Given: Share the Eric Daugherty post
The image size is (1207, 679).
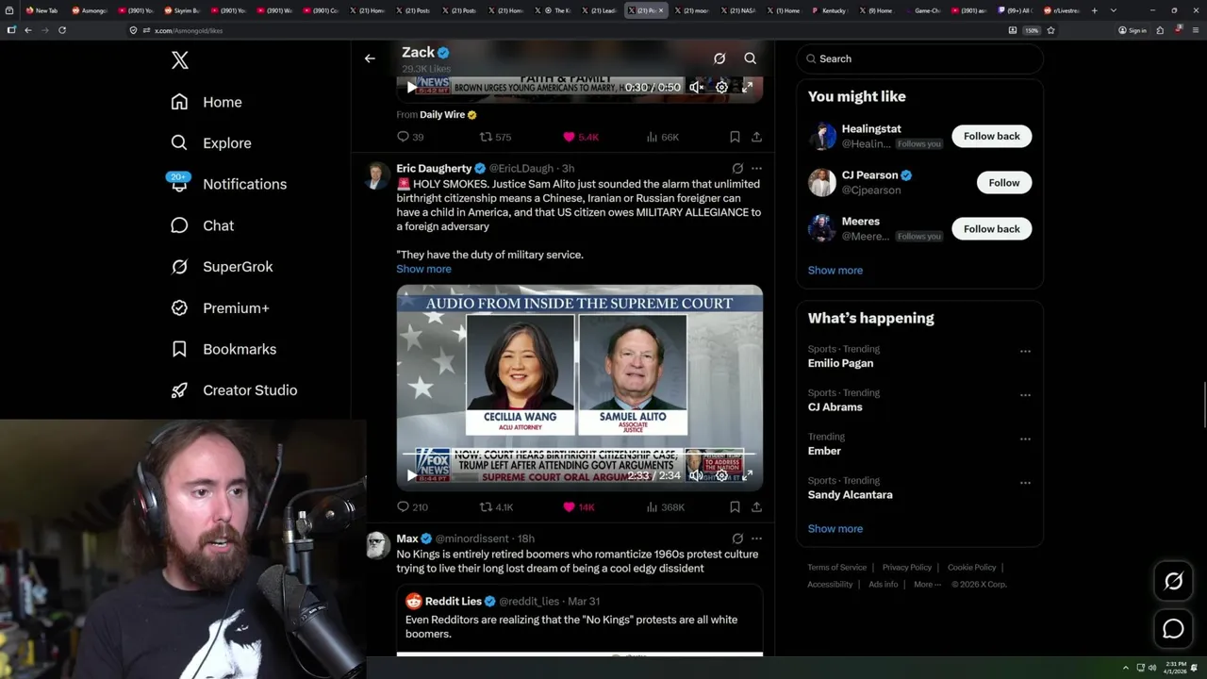Looking at the screenshot, I should 756,506.
